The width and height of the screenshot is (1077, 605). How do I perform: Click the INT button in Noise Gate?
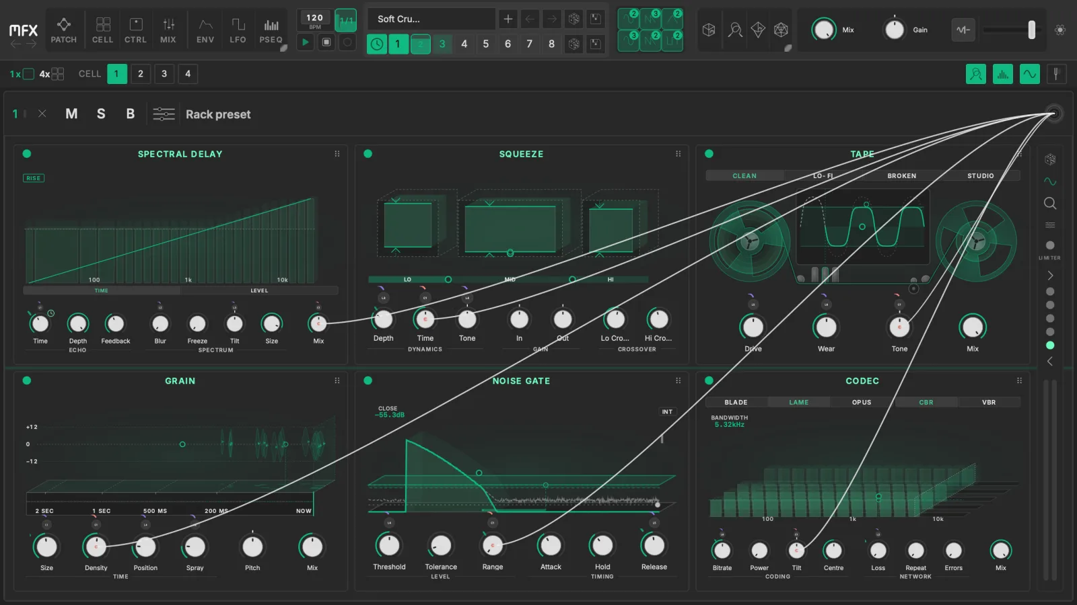click(x=667, y=411)
